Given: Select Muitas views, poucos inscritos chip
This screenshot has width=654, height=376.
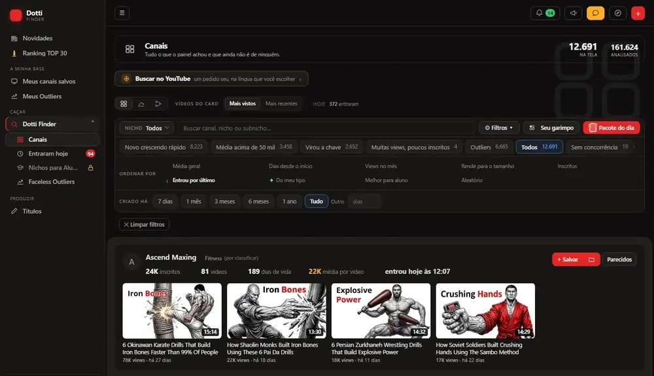Looking at the screenshot, I should [414, 147].
